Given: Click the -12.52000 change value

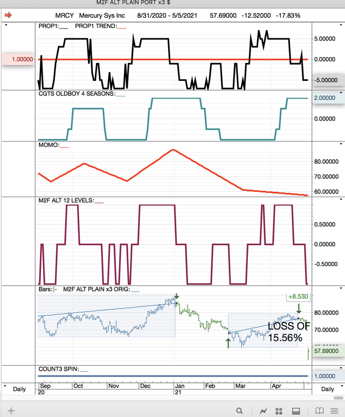Looking at the screenshot, I should [256, 16].
